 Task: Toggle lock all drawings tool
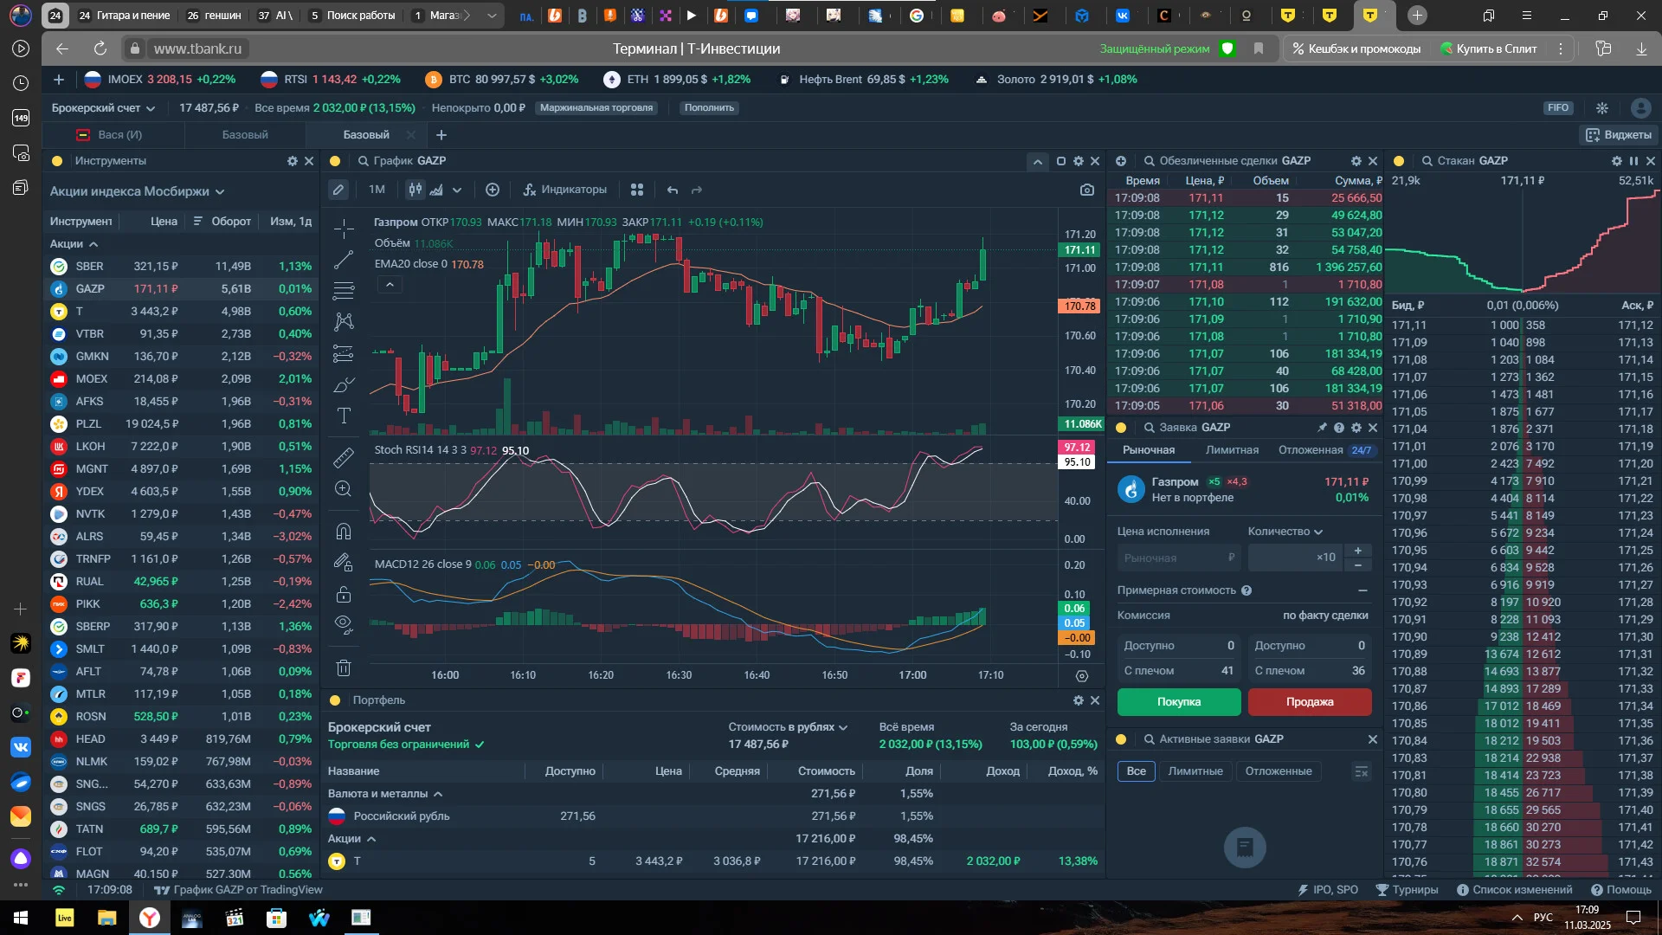tap(344, 594)
